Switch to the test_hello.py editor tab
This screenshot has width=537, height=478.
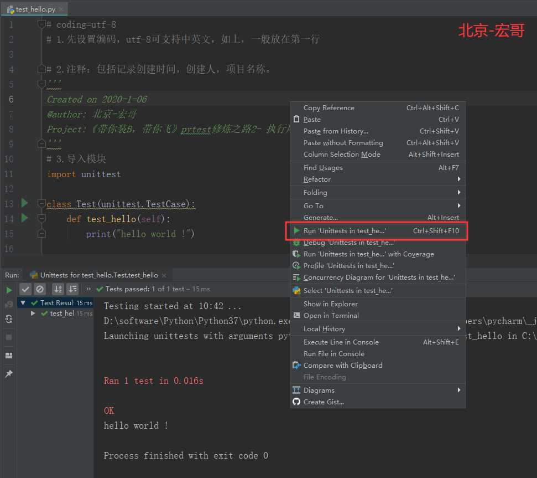tap(34, 9)
